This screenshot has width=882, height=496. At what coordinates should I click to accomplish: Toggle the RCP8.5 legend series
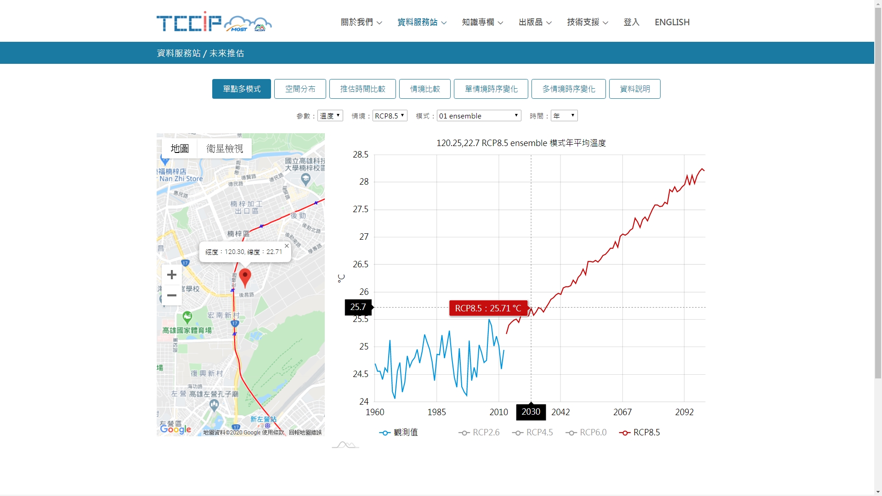pos(639,433)
